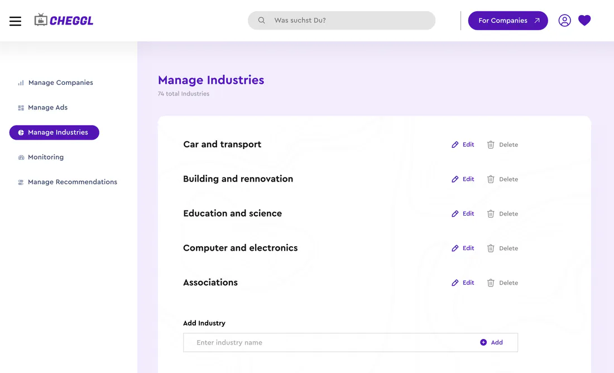Click trash icon for Associations

[x=491, y=283]
